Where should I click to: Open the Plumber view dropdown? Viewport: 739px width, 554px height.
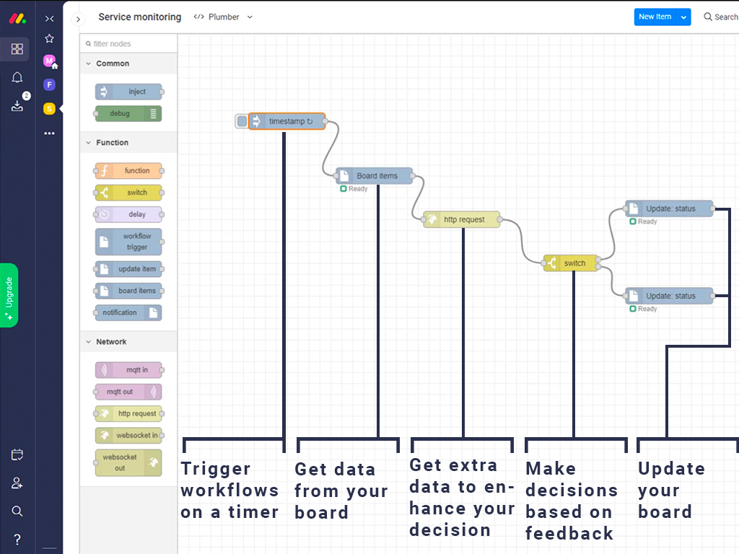pos(224,17)
